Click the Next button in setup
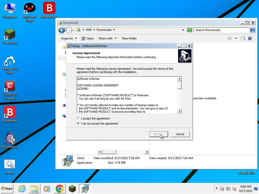Viewport: 259px width, 194px height. pyautogui.click(x=159, y=134)
